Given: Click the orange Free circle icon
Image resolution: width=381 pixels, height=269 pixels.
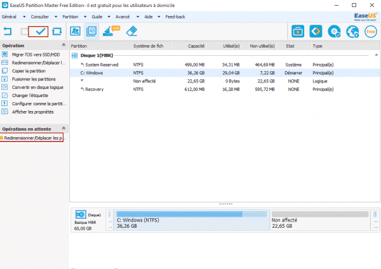Looking at the screenshot, I should pyautogui.click(x=371, y=31).
